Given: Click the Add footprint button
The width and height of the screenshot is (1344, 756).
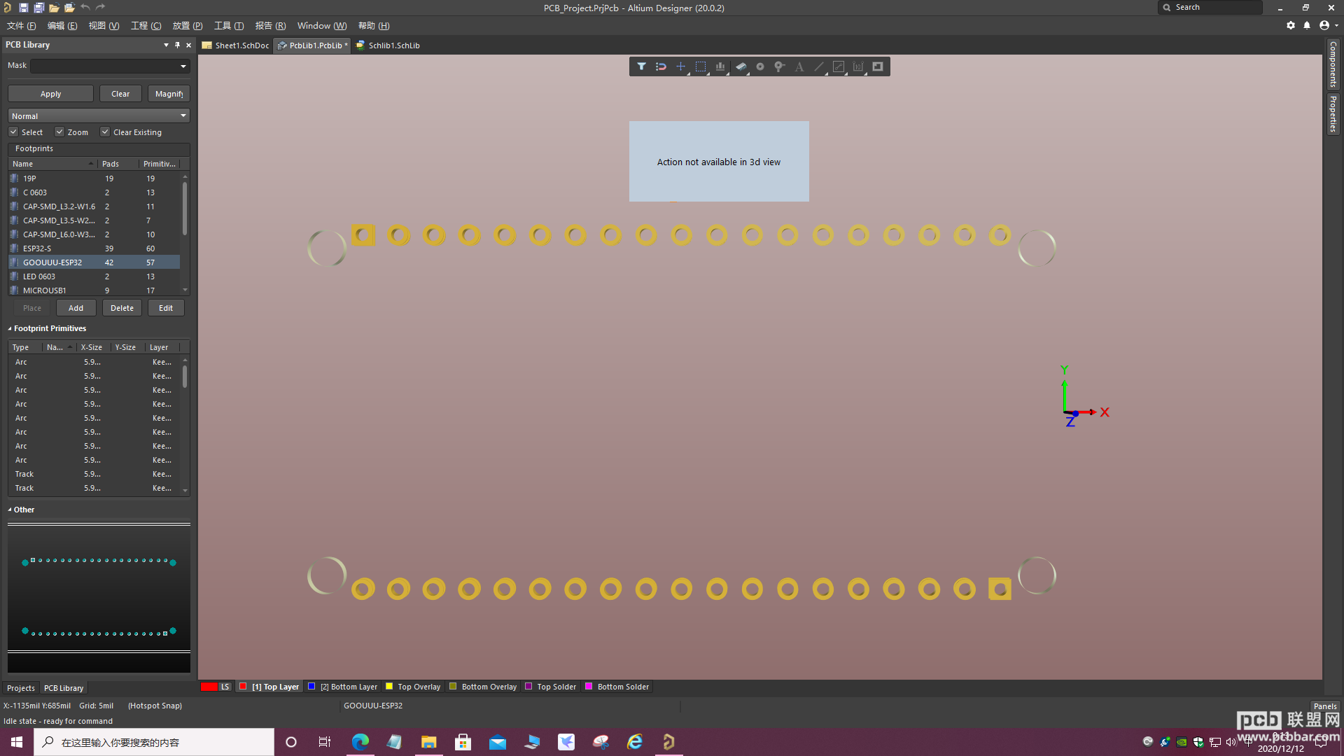Looking at the screenshot, I should coord(76,308).
